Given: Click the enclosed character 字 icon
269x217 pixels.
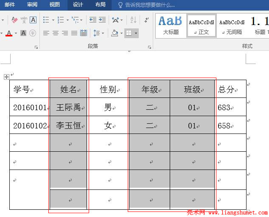Looking at the screenshot, I should point(33,33).
